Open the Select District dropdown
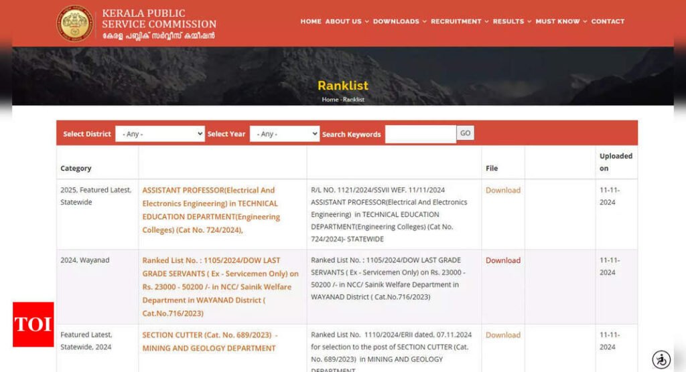Image resolution: width=686 pixels, height=372 pixels. click(159, 134)
